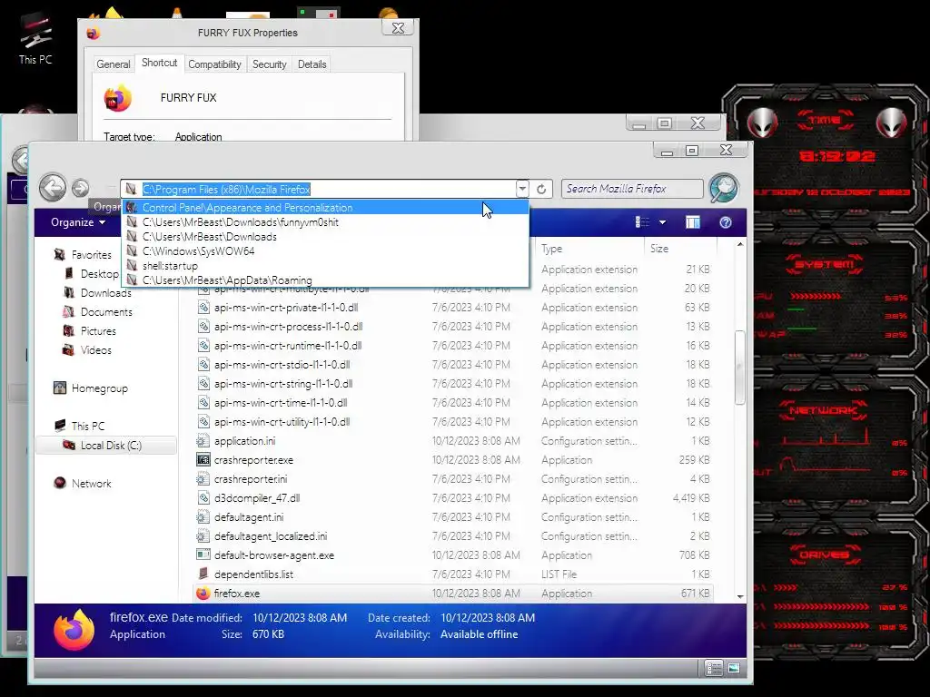
Task: Click the scroll down arrow of file list
Action: click(x=740, y=596)
